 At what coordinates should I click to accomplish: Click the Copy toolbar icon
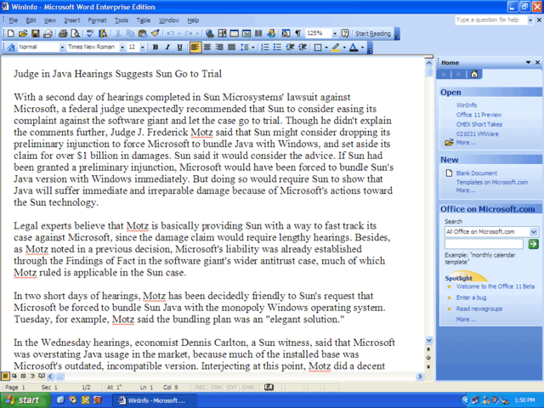pyautogui.click(x=130, y=33)
